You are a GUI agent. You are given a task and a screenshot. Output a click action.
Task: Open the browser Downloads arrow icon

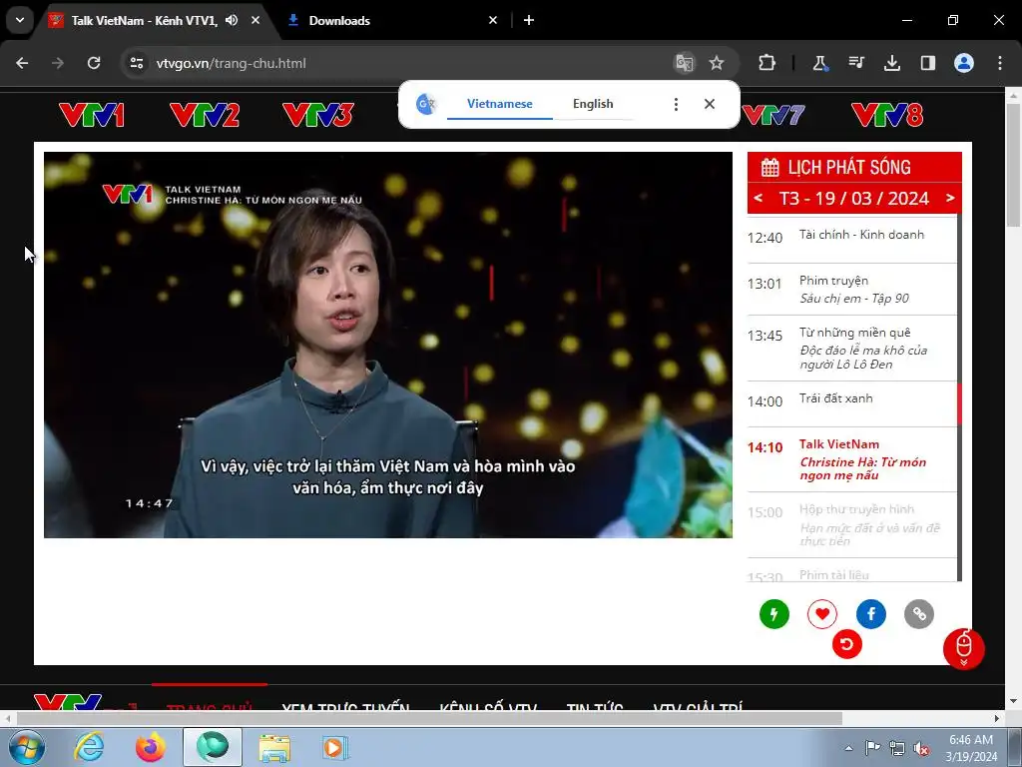point(891,63)
